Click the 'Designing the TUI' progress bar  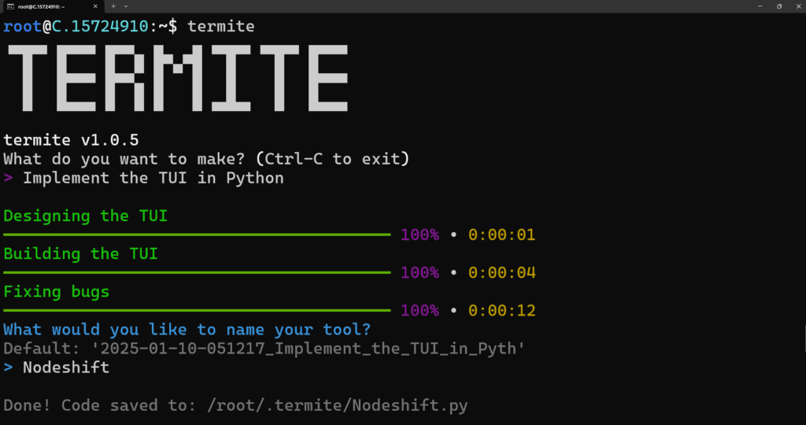[x=197, y=235]
